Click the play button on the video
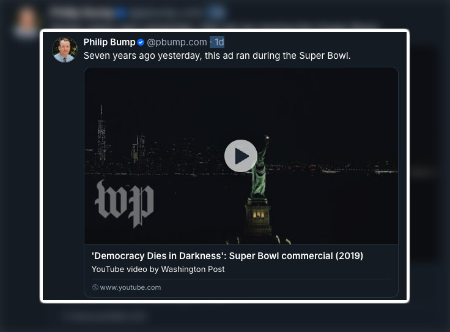 tap(240, 156)
